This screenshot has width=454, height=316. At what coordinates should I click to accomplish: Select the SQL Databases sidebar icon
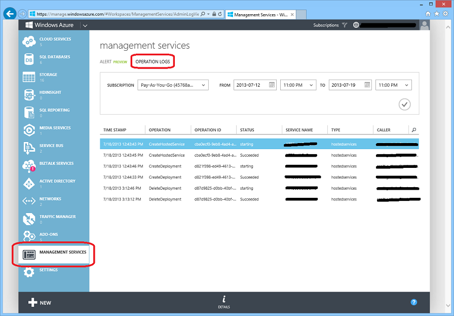[x=29, y=59]
